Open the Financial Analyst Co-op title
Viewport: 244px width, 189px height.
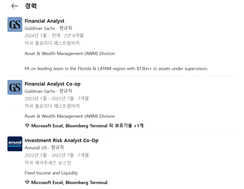(x=53, y=84)
